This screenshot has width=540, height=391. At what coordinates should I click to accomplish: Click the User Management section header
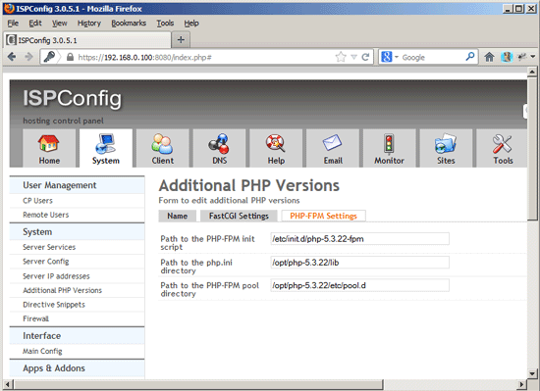pos(77,185)
